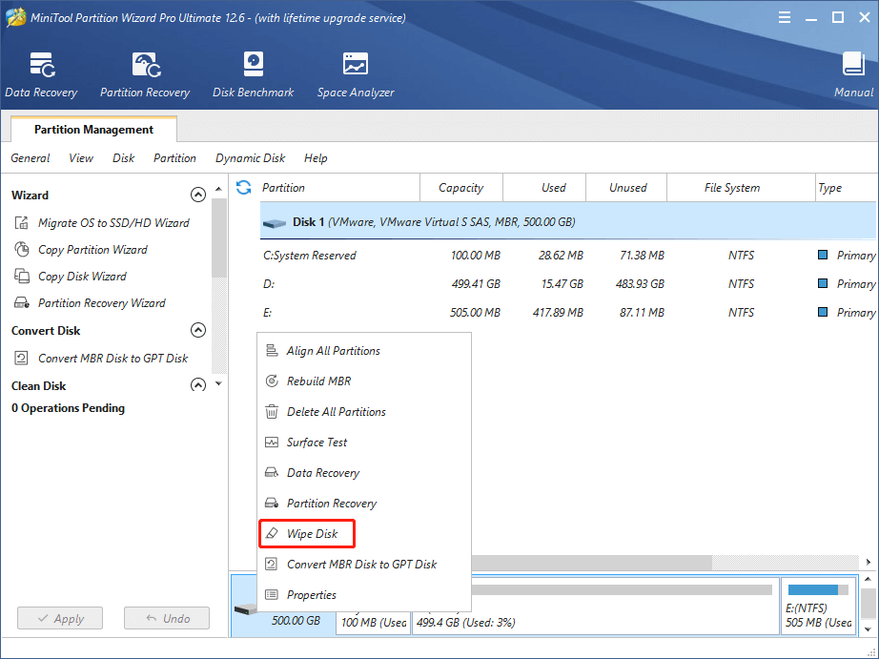This screenshot has width=879, height=659.
Task: Click the Properties icon in context menu
Action: coord(272,594)
